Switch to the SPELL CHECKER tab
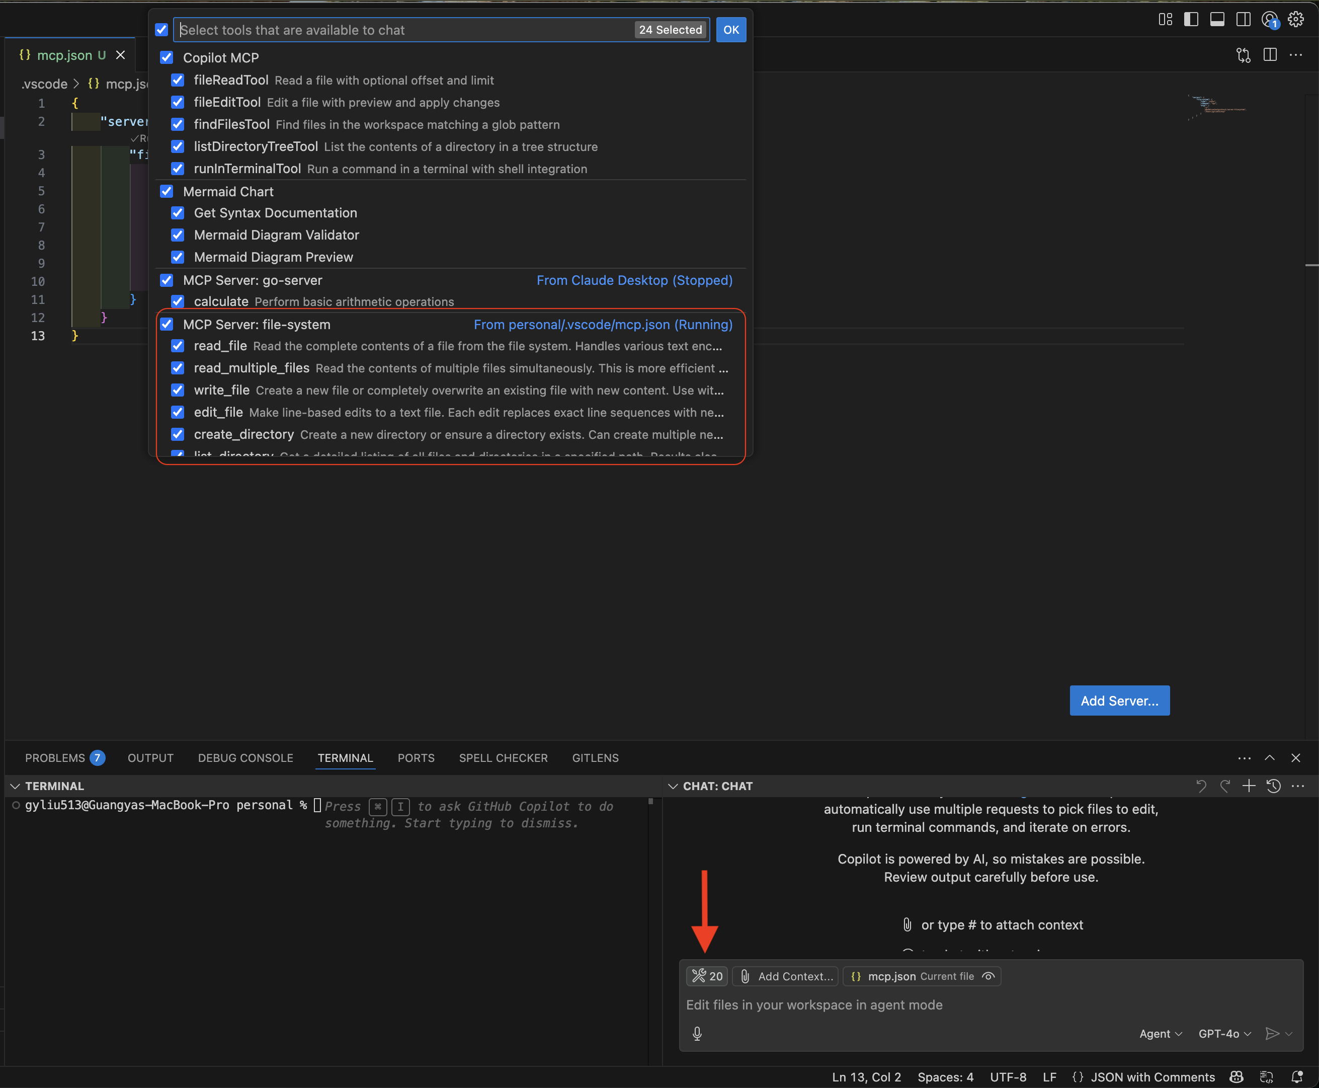 [503, 758]
